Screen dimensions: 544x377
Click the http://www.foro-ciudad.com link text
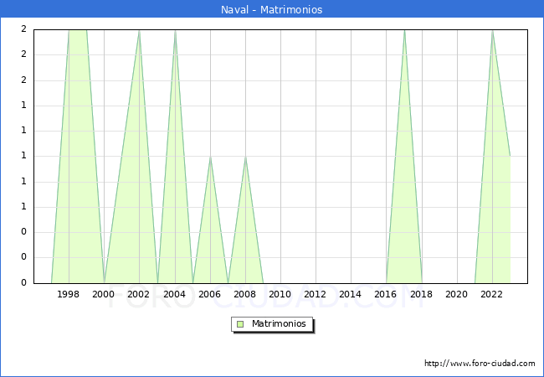pyautogui.click(x=480, y=363)
